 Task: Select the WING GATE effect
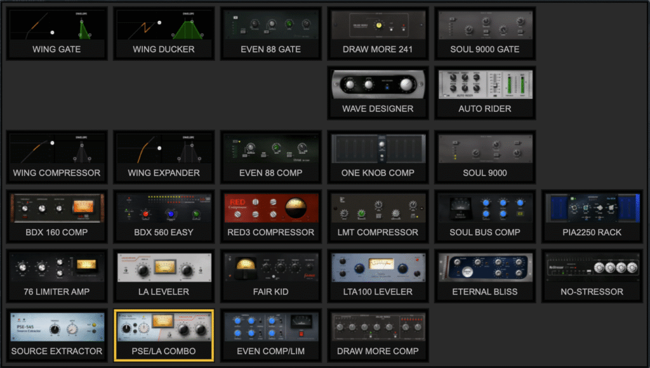[56, 34]
